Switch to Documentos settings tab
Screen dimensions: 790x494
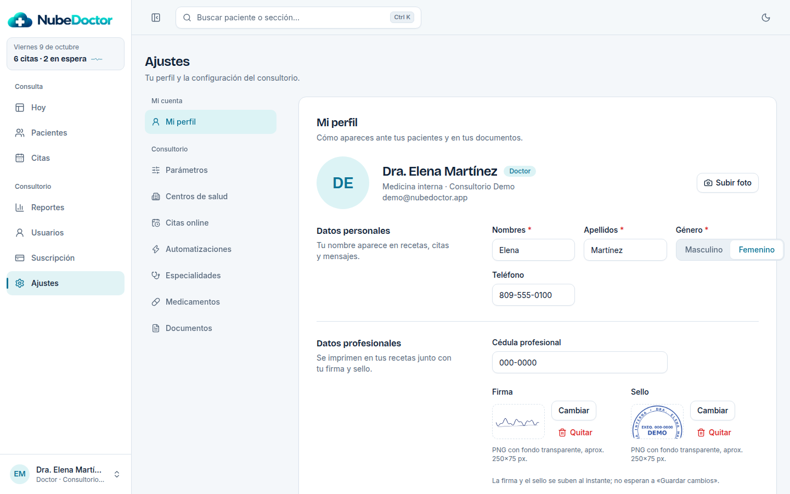[211, 328]
